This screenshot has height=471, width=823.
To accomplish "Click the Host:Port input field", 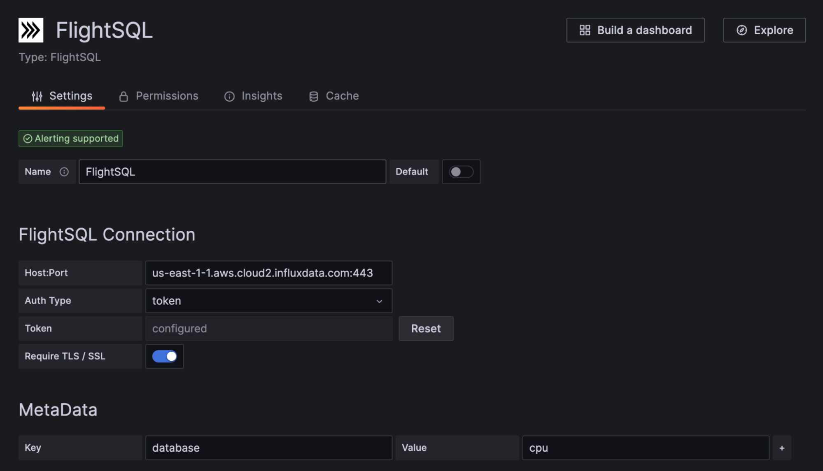I will click(x=268, y=273).
